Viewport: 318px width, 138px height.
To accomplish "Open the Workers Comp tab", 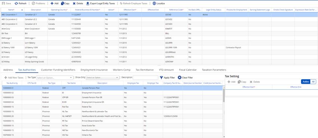I will click(x=122, y=70).
